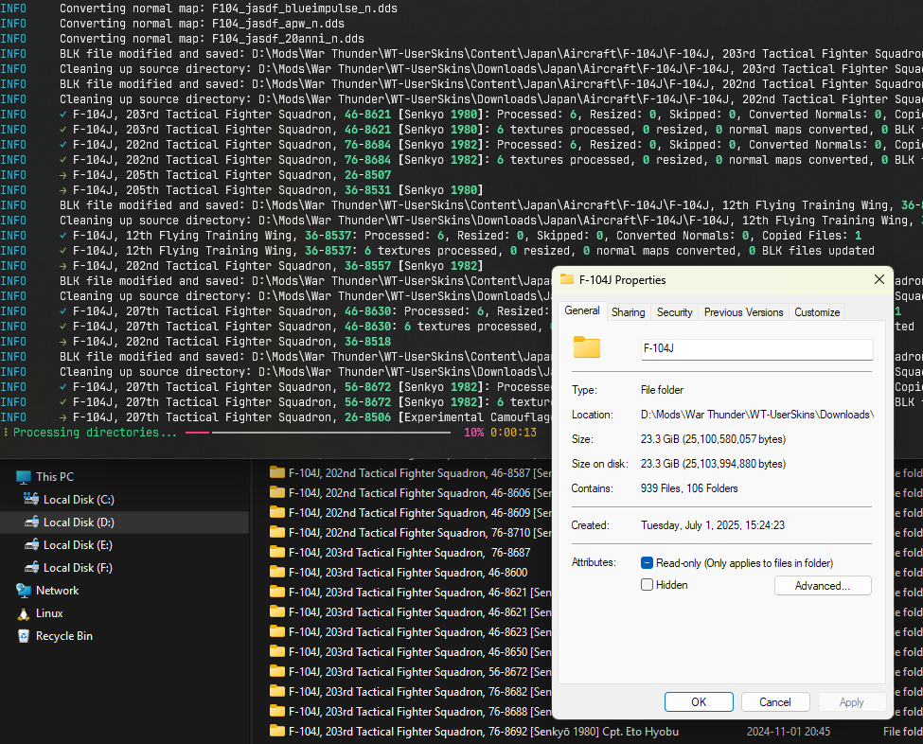This screenshot has width=923, height=744.
Task: Select folder '76-8692 [Senkyō 1980] Cpt. Eto Hyobu'
Action: (x=484, y=732)
